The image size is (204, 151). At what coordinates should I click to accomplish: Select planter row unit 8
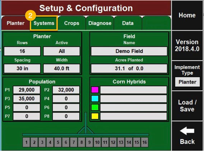(x=82, y=142)
